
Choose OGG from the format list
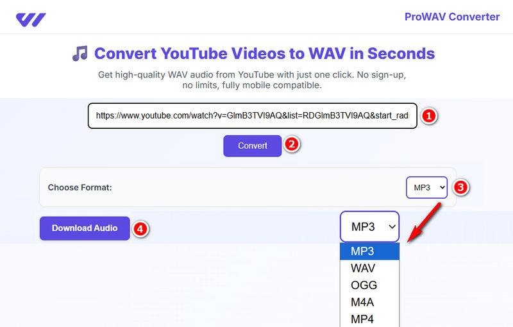(370, 285)
